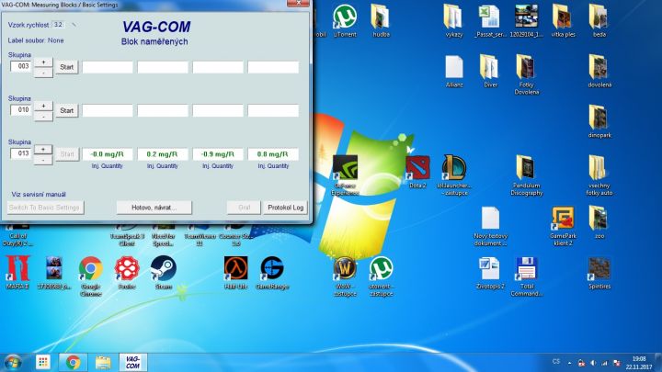Increment the Skupina 010 group number
The image size is (662, 372).
43,106
